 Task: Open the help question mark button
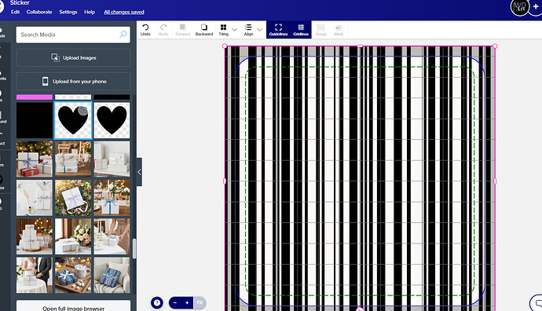tap(157, 302)
